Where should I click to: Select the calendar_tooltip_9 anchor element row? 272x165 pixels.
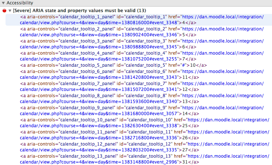pos(139,111)
